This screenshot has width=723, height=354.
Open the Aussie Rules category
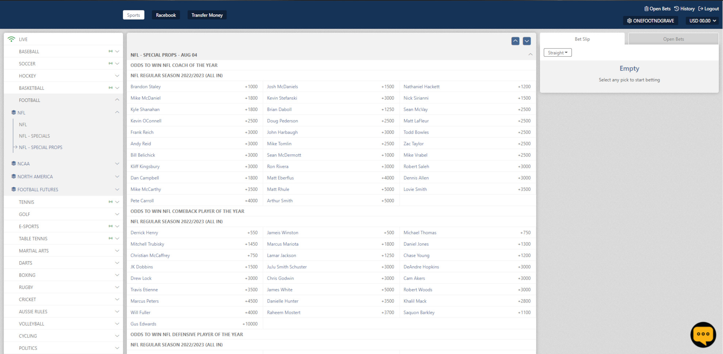[x=64, y=312]
